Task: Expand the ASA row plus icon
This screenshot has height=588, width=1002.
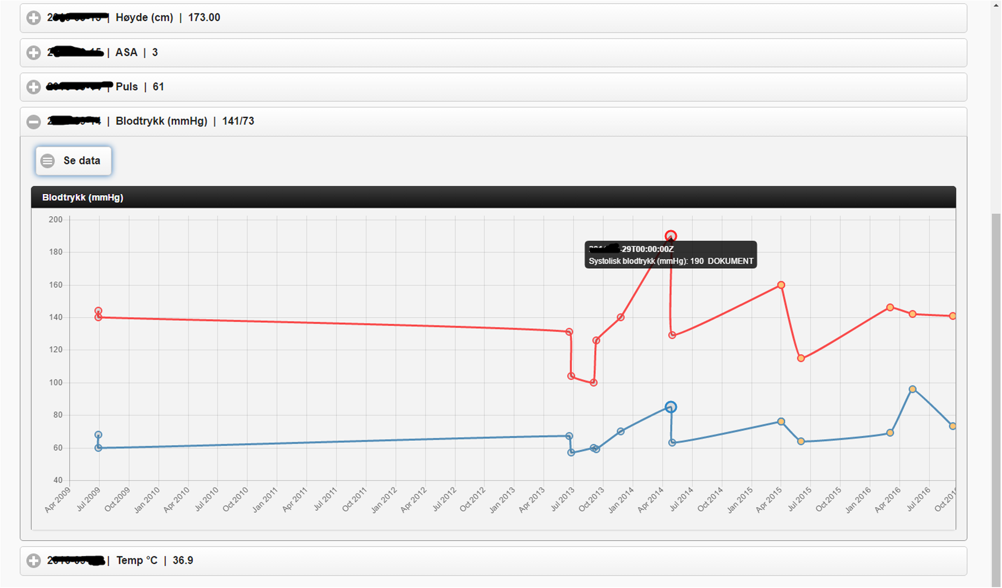Action: point(33,53)
